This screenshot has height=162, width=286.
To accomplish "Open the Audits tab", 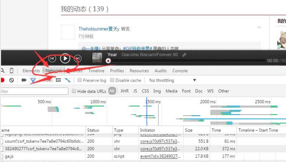I will 161,71.
